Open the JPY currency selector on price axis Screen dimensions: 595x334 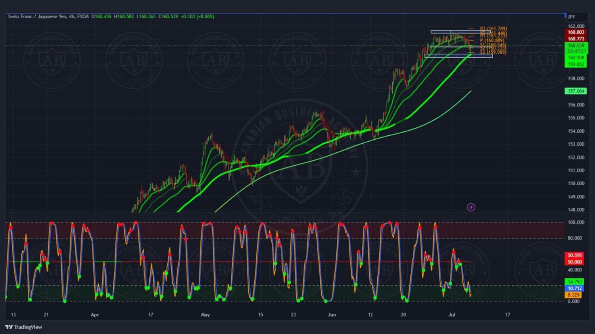coord(576,17)
